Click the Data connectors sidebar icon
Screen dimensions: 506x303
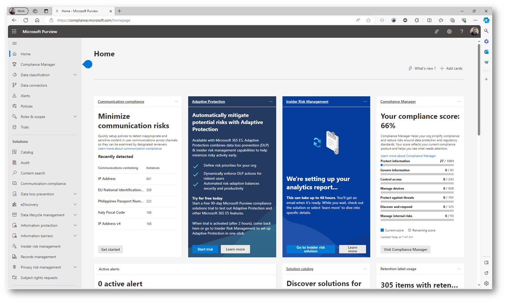click(14, 85)
